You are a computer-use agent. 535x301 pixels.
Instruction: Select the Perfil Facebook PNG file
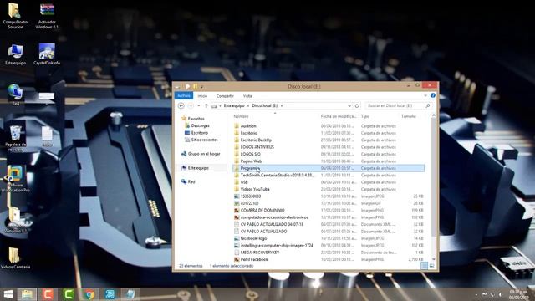(254, 259)
